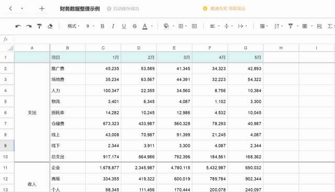The image size is (335, 192).
Task: Click the merge cells icon
Action: (x=194, y=26)
